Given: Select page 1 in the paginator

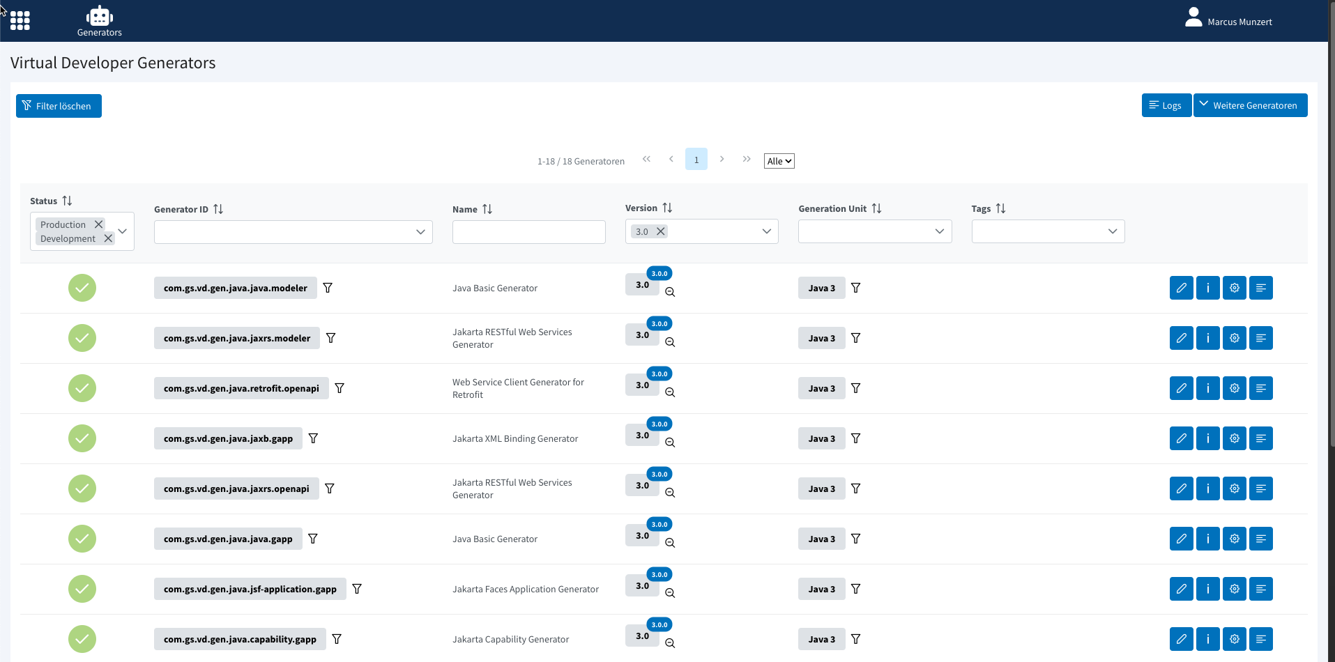Looking at the screenshot, I should coord(696,159).
